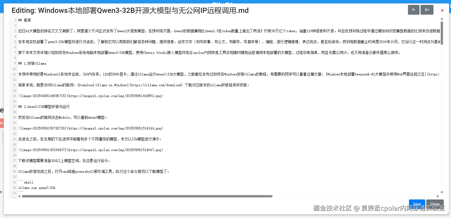Viewport: 451px width, 218px height.
Task: Click the vertical scrollbar down arrow
Action: 442,192
